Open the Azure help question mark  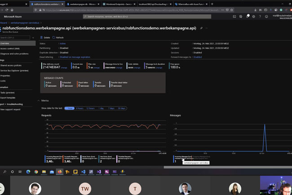[260, 17]
